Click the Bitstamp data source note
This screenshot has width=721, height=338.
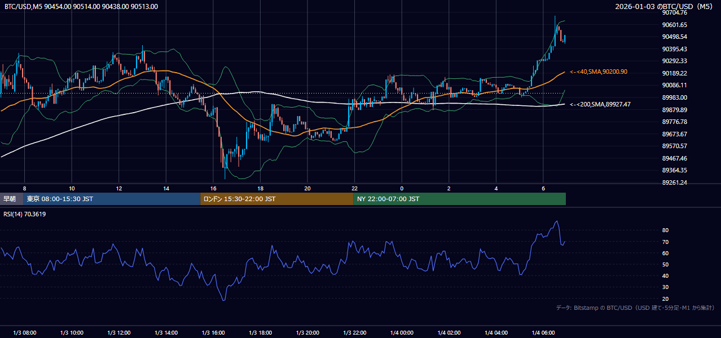[x=635, y=308]
